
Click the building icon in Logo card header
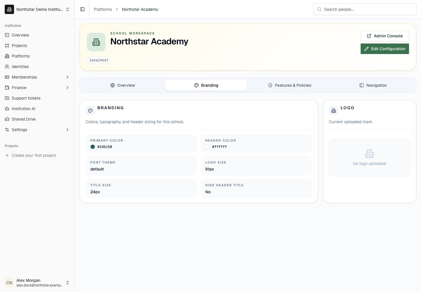[334, 111]
